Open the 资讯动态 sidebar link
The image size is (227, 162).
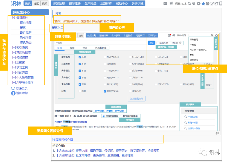(26, 43)
